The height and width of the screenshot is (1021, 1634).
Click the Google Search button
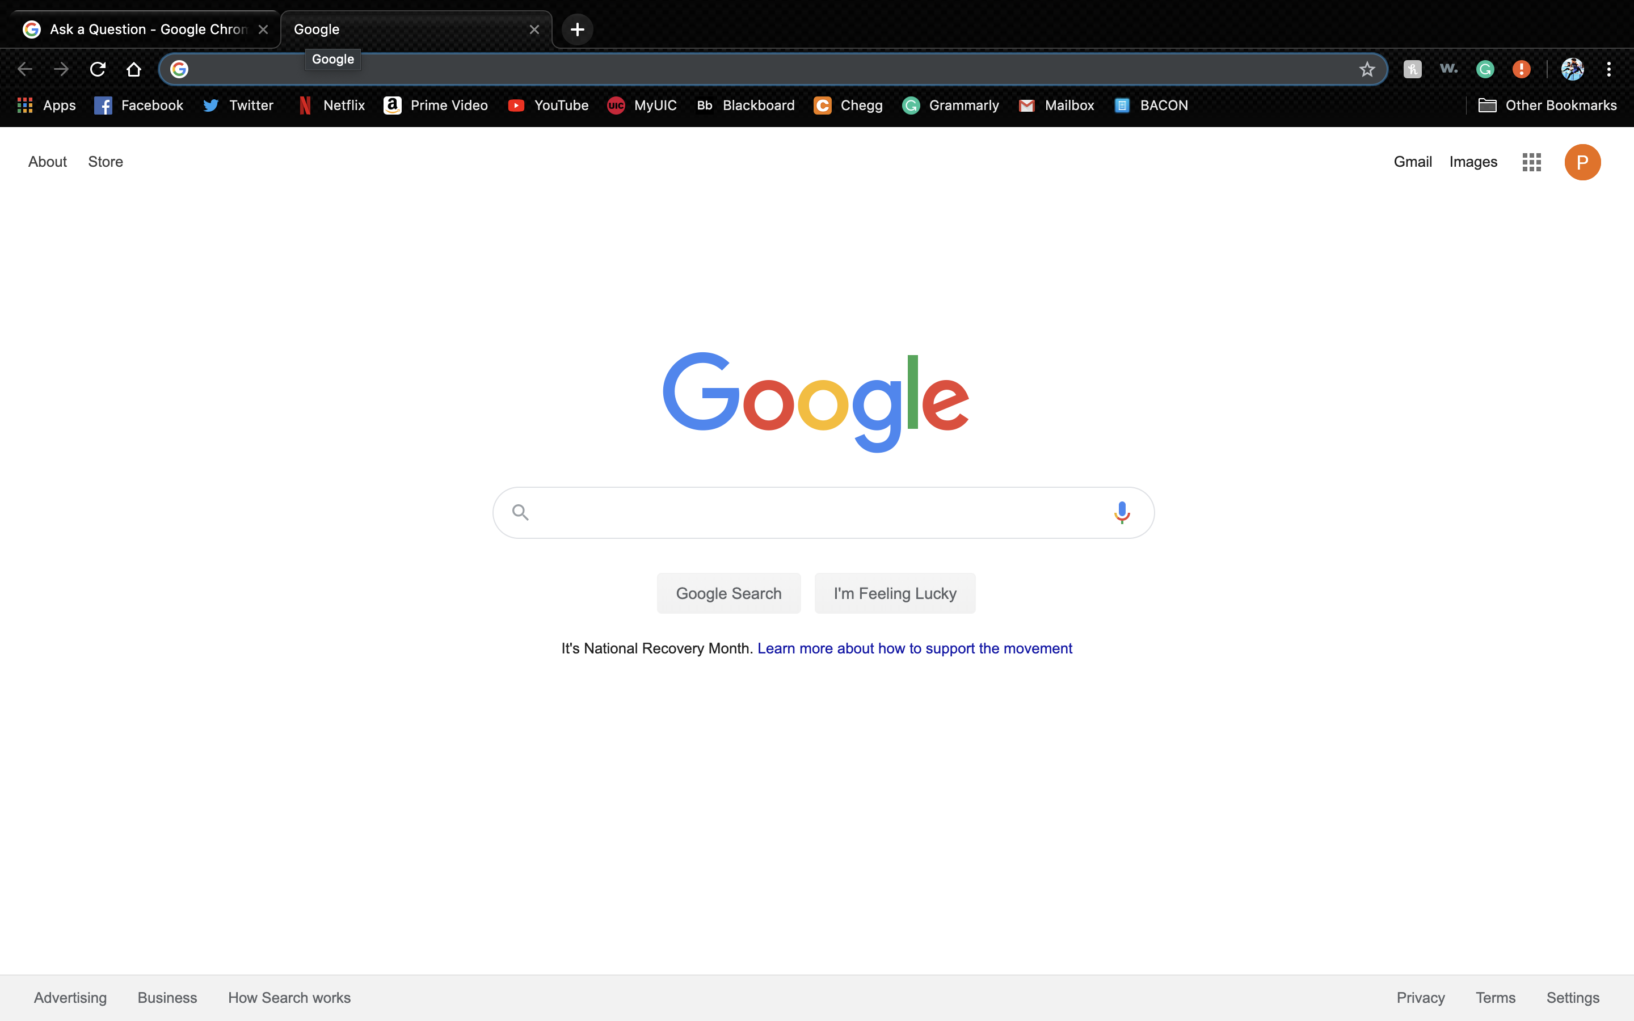coord(728,593)
